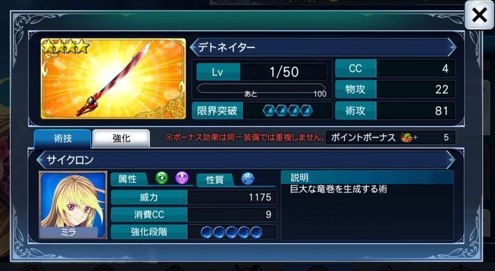This screenshot has width=495, height=271.
Task: Show the previous arte with the left arrow beside サイクロン
Action: tap(40, 160)
